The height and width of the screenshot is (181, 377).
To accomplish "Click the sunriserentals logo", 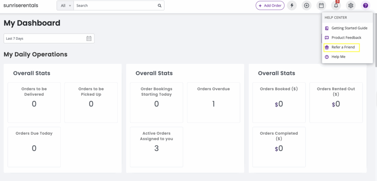I will click(x=21, y=6).
